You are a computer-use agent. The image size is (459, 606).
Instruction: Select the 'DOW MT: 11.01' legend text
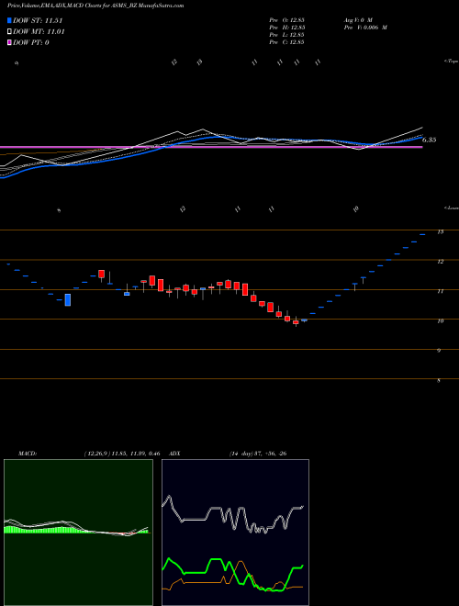[39, 32]
